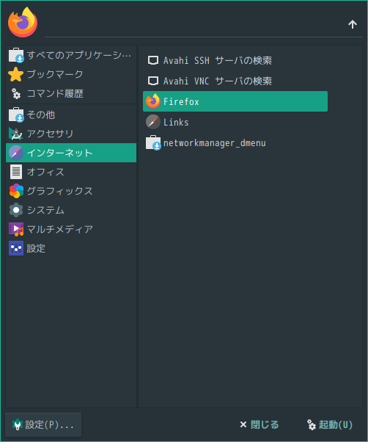This screenshot has width=368, height=442.
Task: Click the アクセサリ compass-ruler icon
Action: tap(16, 134)
